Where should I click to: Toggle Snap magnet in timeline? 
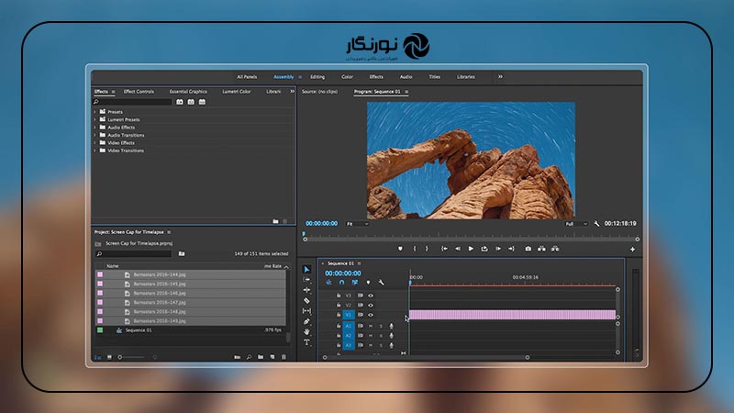[x=341, y=283]
